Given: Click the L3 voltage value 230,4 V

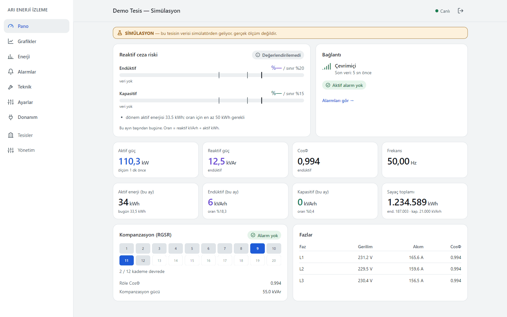Looking at the screenshot, I should (365, 281).
